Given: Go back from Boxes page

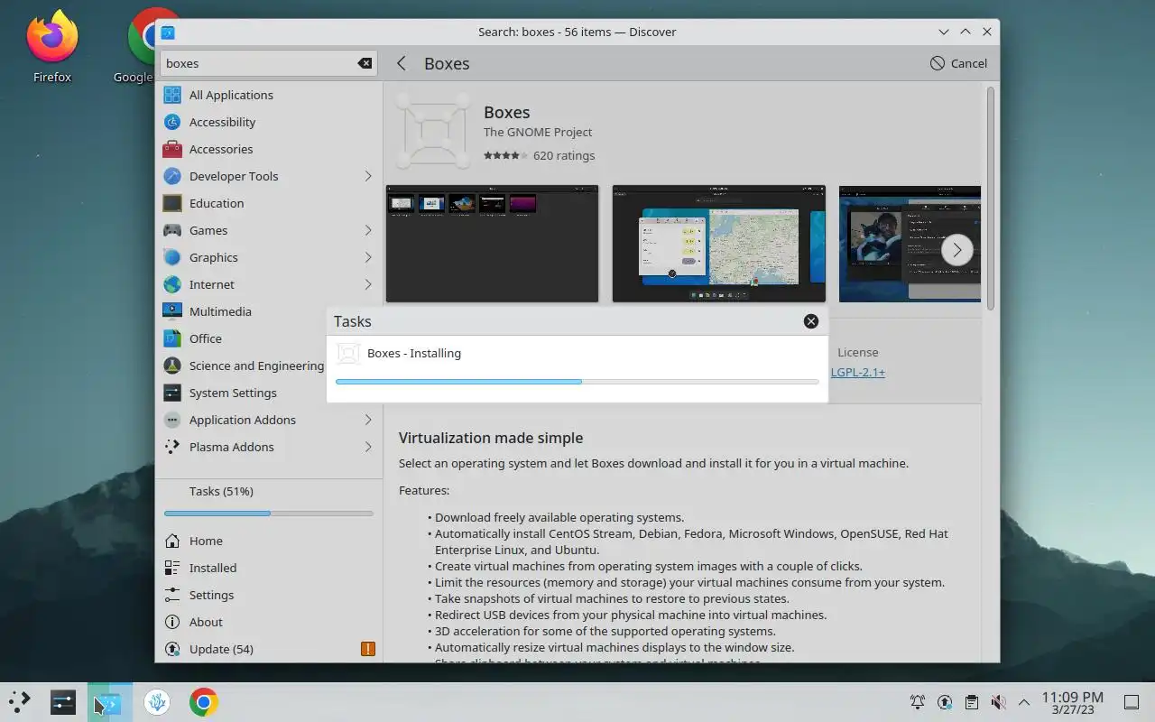Looking at the screenshot, I should point(402,63).
